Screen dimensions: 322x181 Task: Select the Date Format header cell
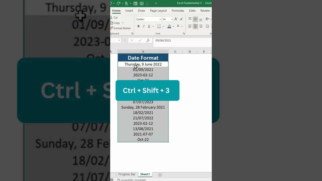(x=143, y=58)
